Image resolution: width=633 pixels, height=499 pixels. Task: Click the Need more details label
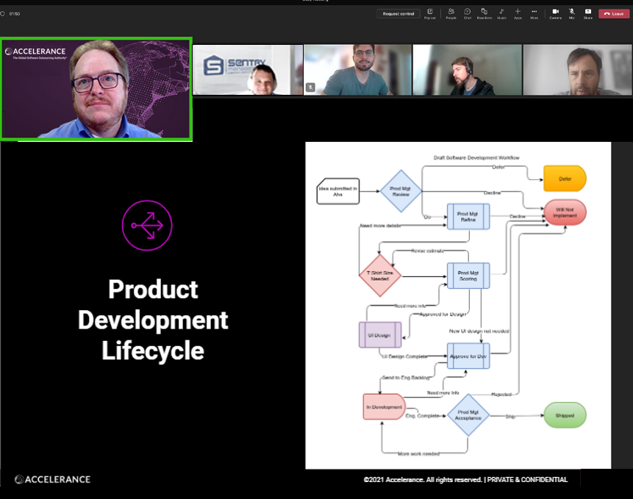380,226
